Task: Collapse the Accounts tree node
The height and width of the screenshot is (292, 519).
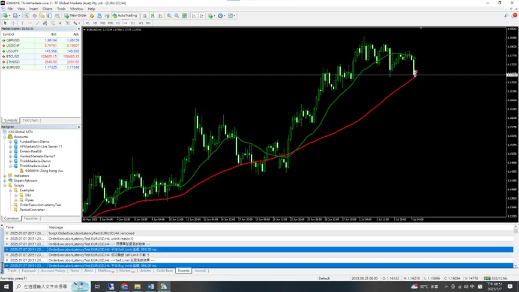Action: [5, 137]
